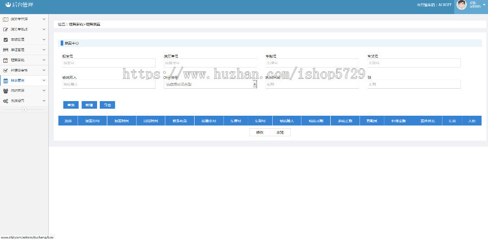
Task: Click the 出险时间 column header
Action: pos(151,121)
